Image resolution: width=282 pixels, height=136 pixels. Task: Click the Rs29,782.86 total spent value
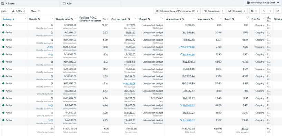coord(188,129)
